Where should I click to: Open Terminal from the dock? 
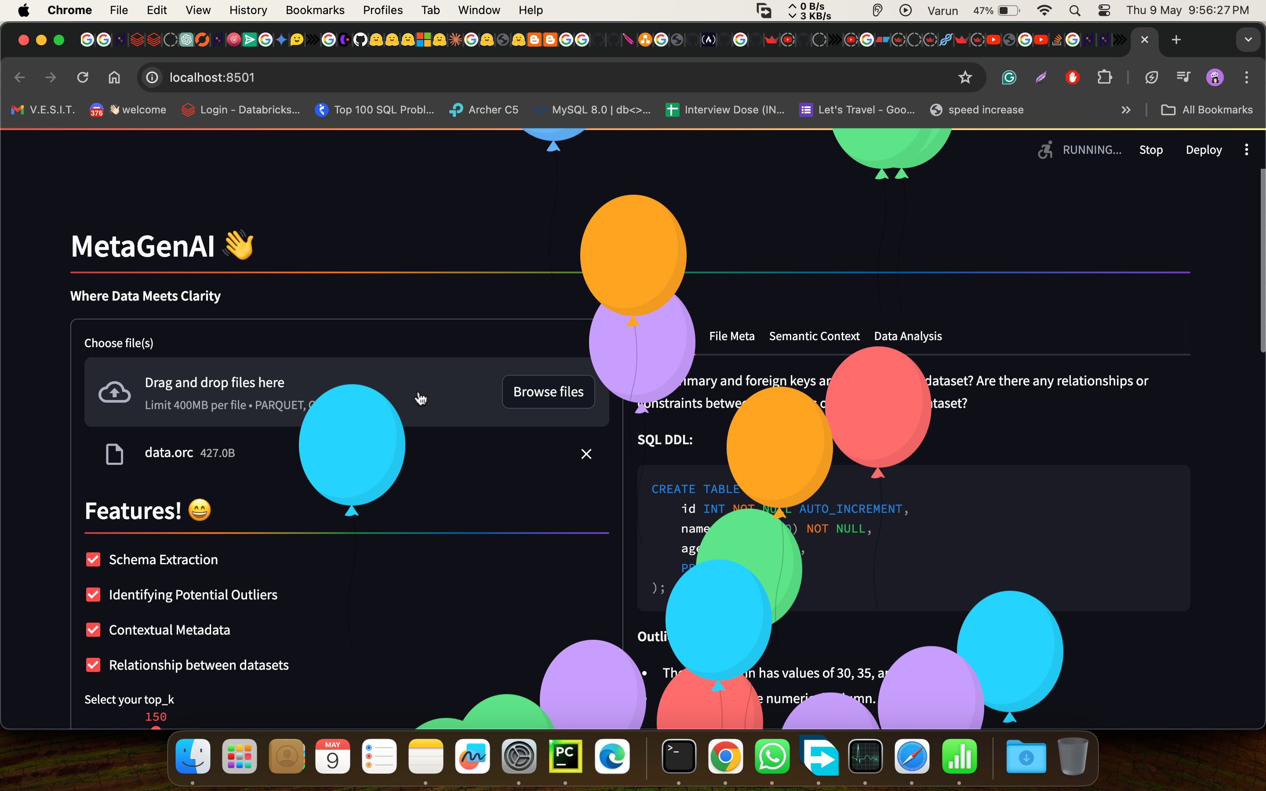tap(679, 756)
